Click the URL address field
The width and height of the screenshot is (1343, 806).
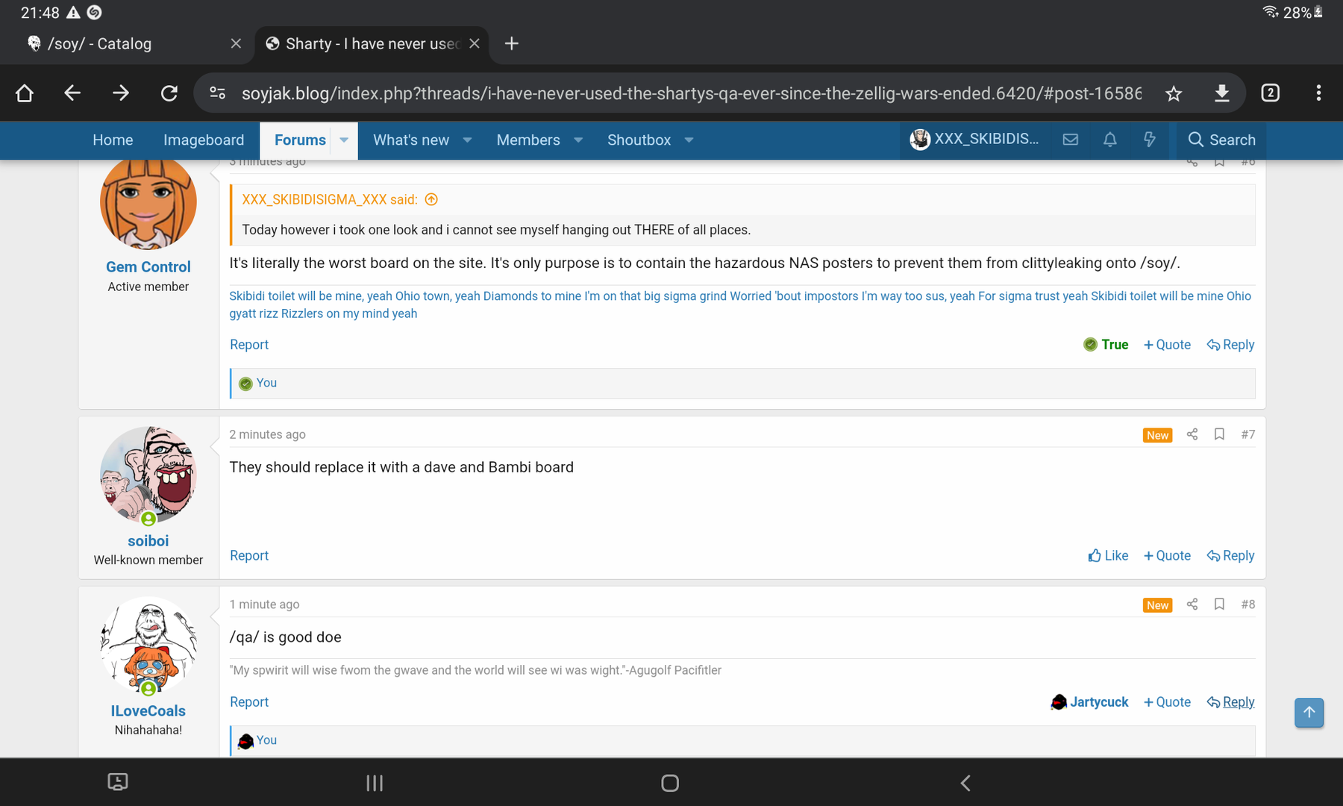[x=691, y=93]
